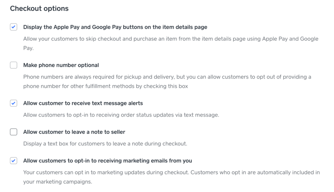The height and width of the screenshot is (192, 334).
Task: Disable the text message alerts checkbox
Action: pyautogui.click(x=13, y=103)
